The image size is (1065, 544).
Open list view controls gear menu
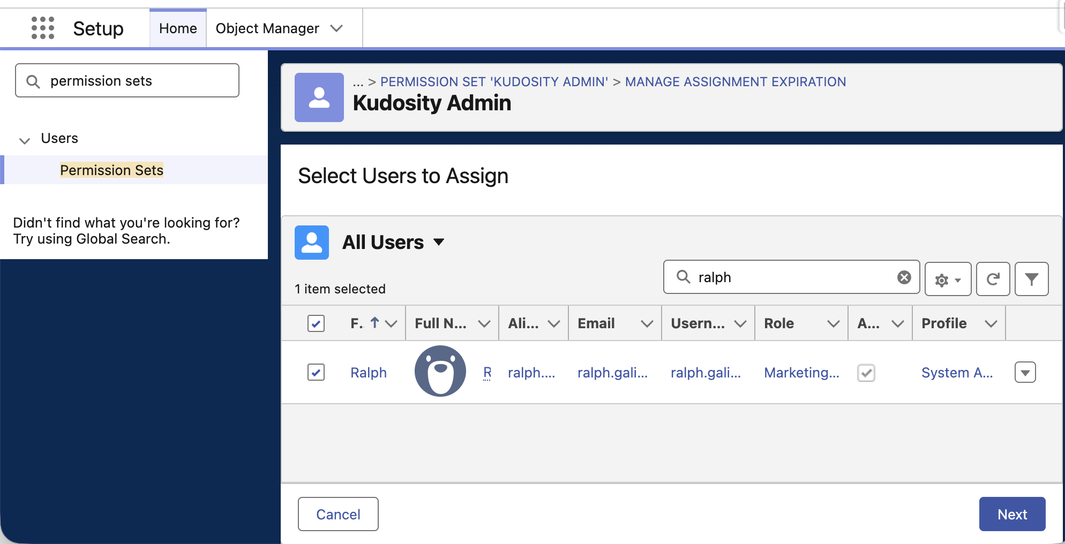[x=948, y=279]
